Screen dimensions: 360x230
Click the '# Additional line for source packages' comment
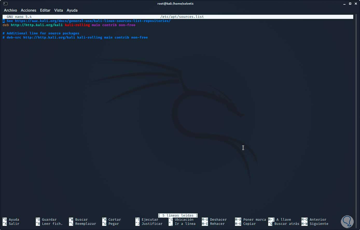pyautogui.click(x=41, y=33)
